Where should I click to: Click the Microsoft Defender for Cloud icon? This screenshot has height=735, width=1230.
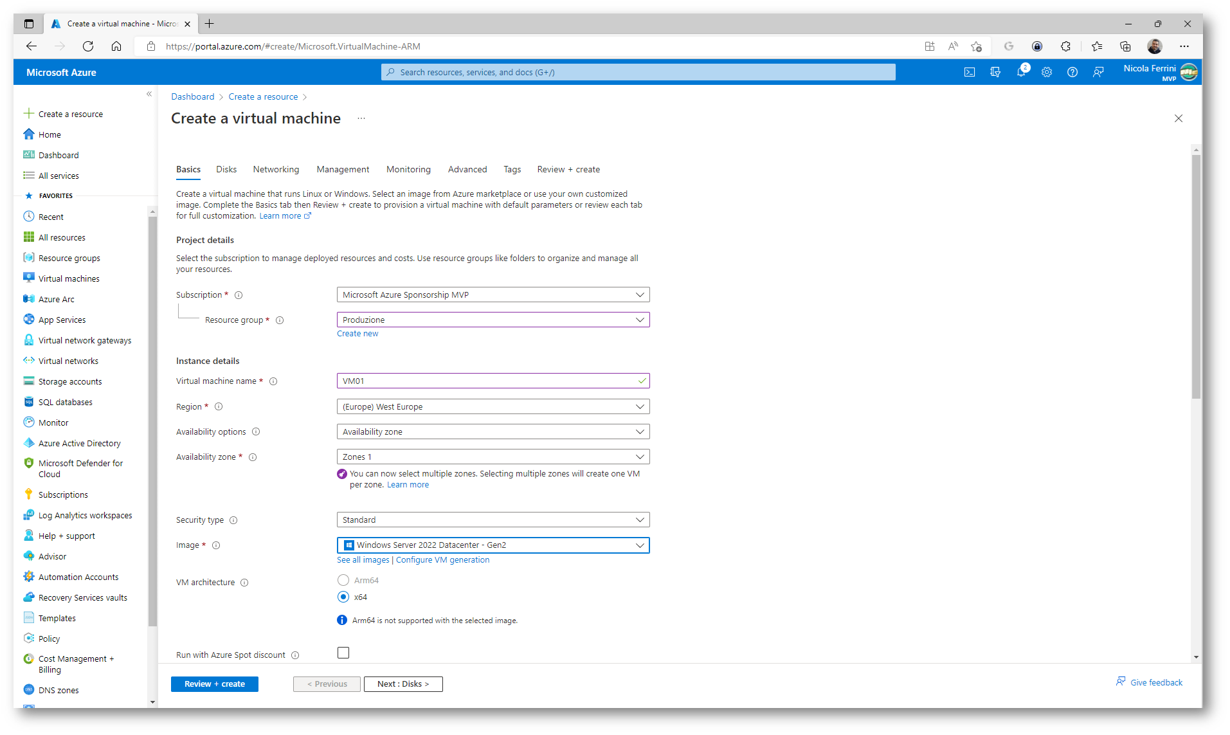29,463
